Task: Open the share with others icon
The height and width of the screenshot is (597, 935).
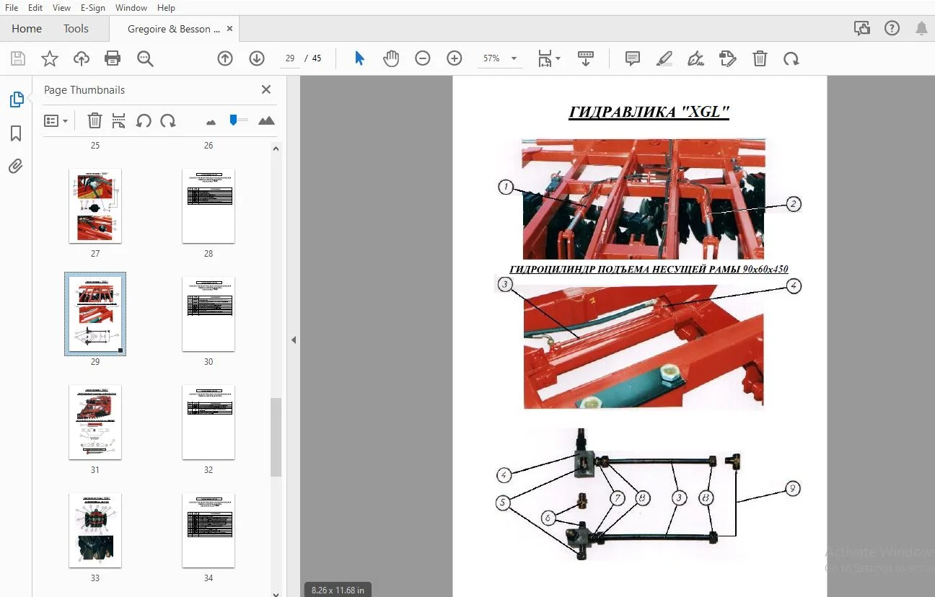Action: [x=861, y=29]
